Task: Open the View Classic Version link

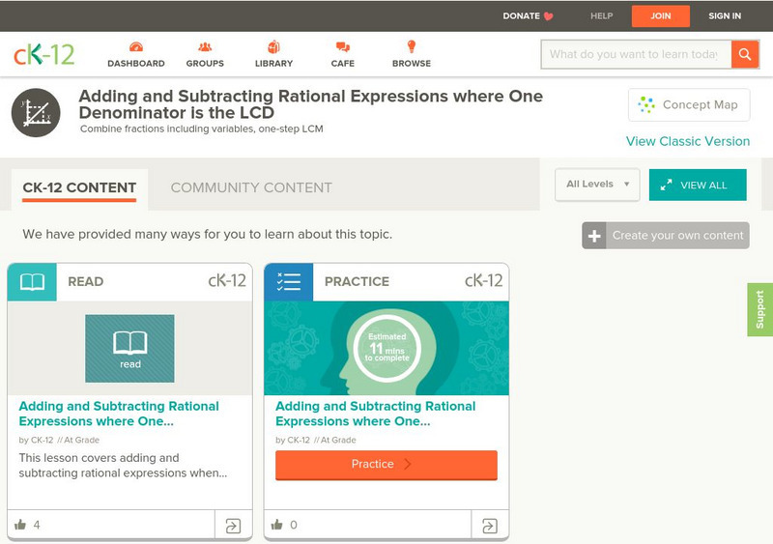Action: 687,141
